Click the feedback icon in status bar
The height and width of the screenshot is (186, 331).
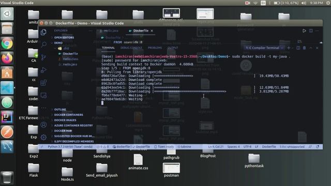[310, 147]
